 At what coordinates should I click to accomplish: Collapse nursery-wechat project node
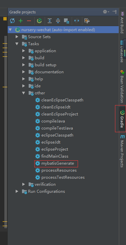click(10, 30)
